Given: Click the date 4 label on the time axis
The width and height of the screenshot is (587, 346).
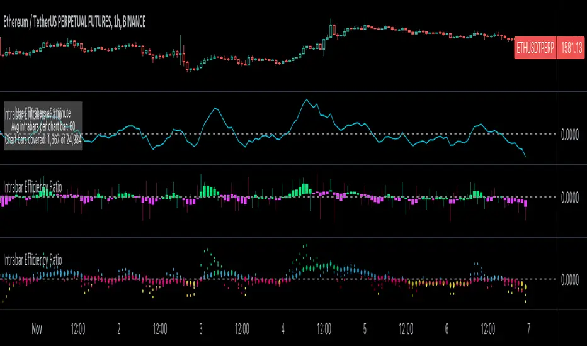Looking at the screenshot, I should click(283, 329).
